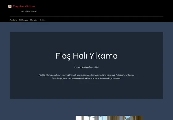Navigate to the İletişim page
Screen dimensions: 173x120
pyautogui.click(x=43, y=20)
